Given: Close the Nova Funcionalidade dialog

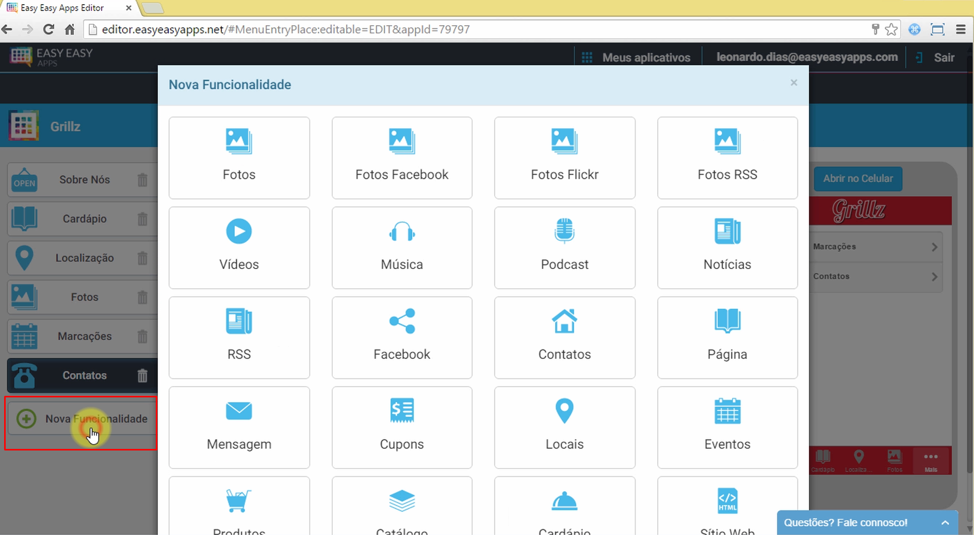Looking at the screenshot, I should [x=793, y=83].
